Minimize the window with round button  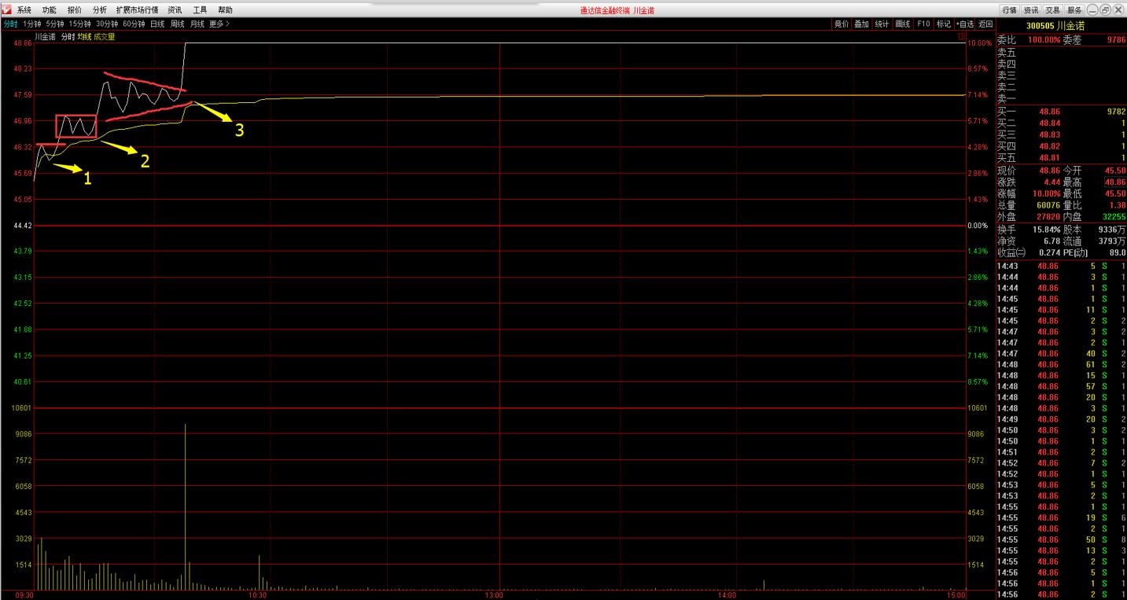pyautogui.click(x=1093, y=9)
